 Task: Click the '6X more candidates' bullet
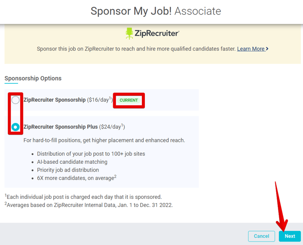[77, 177]
